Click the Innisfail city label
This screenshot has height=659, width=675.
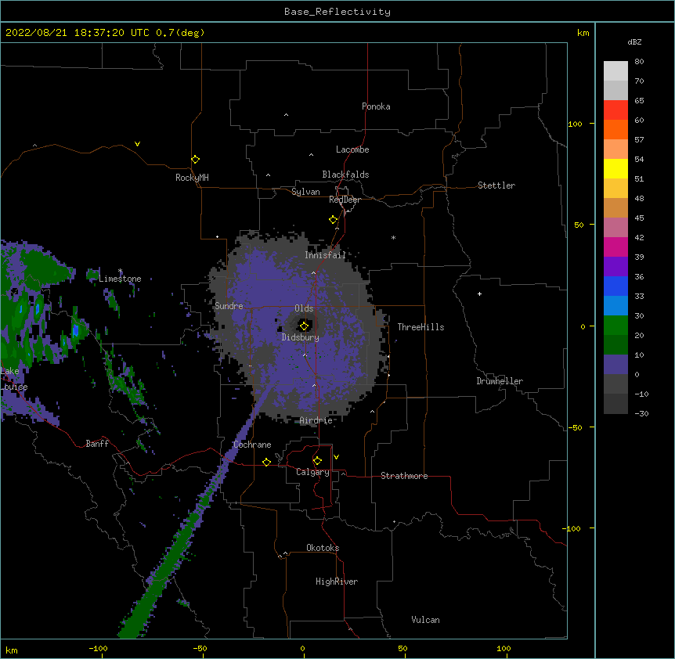point(326,255)
